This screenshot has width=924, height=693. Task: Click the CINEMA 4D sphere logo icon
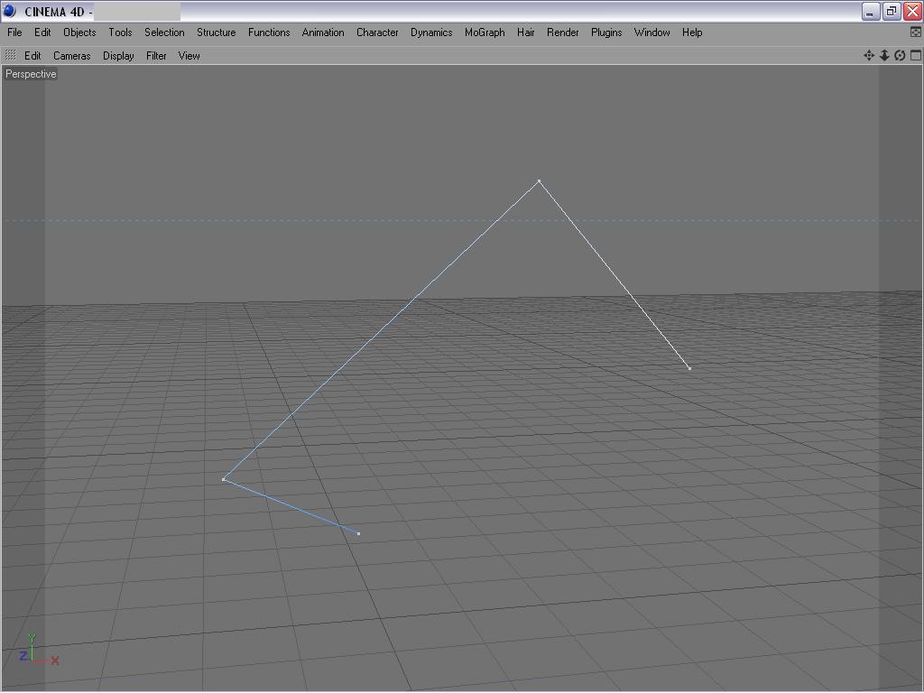click(9, 11)
